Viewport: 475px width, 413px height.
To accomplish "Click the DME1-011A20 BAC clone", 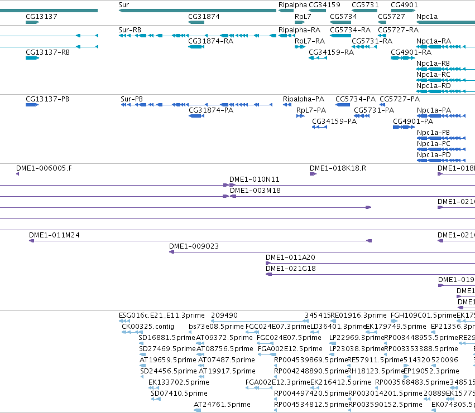I will pos(370,263).
